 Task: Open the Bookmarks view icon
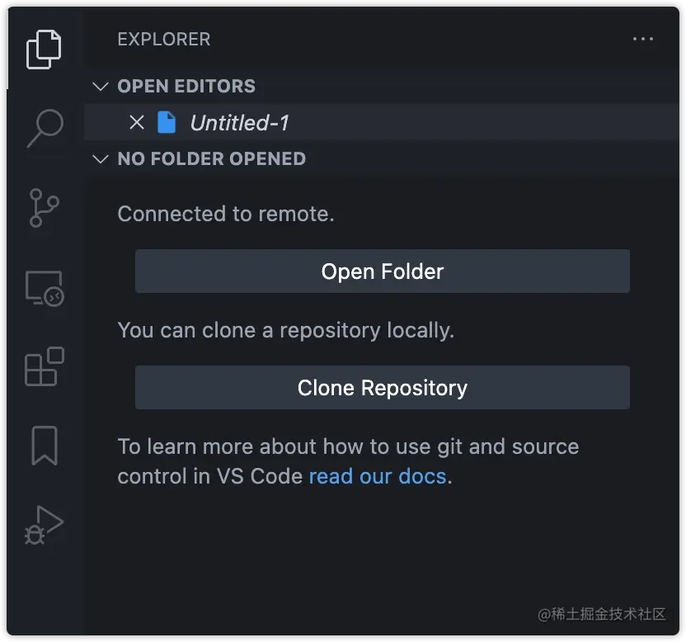45,446
